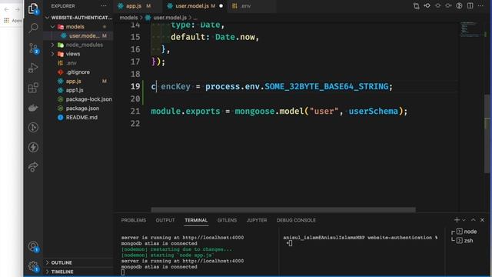This screenshot has width=492, height=277.
Task: Click the horizontal scrollbar of editor
Action: tap(284, 209)
